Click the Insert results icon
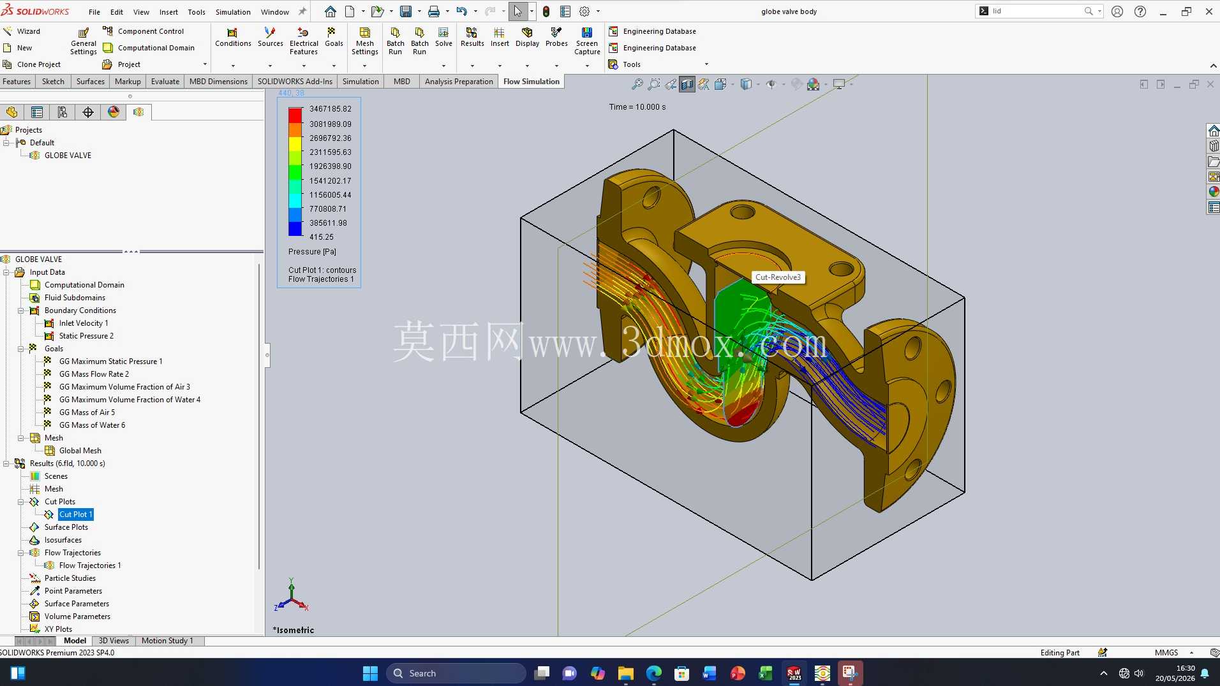Viewport: 1220px width, 686px height. point(500,33)
